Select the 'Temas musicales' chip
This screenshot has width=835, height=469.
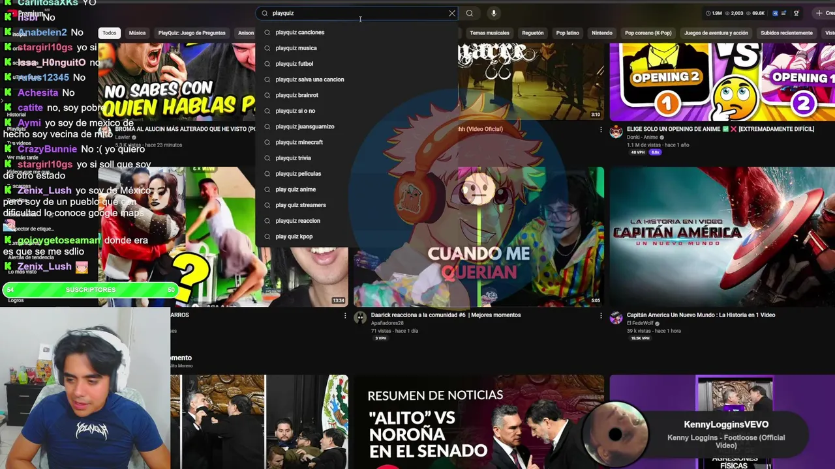tap(489, 33)
